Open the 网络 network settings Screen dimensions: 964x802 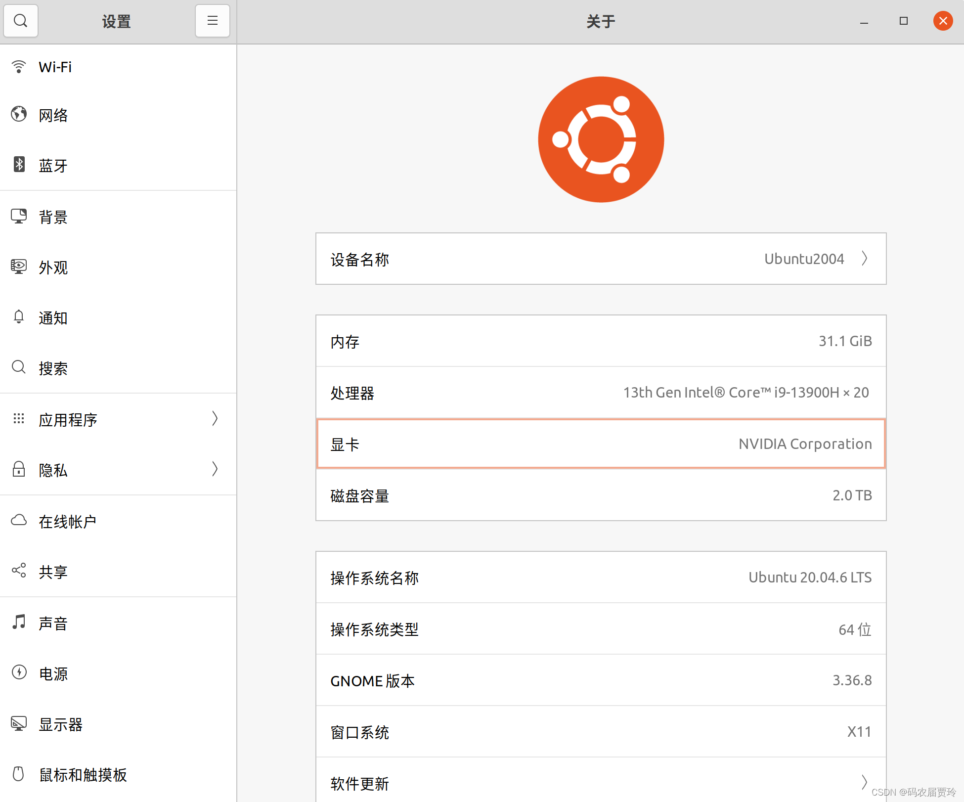(53, 115)
